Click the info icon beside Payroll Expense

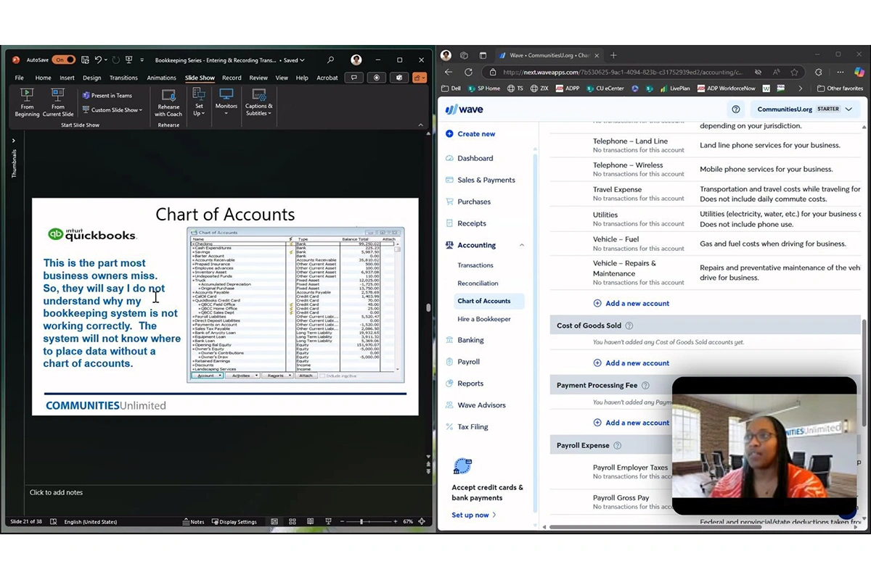pos(618,446)
